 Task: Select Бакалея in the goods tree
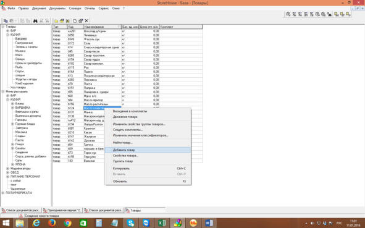21,39
